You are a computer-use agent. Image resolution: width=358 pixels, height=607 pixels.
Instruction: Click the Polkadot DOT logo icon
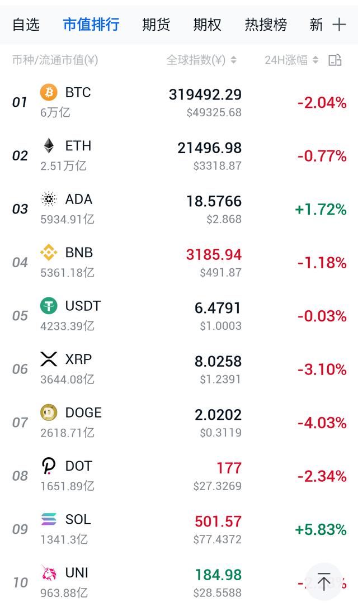49,466
